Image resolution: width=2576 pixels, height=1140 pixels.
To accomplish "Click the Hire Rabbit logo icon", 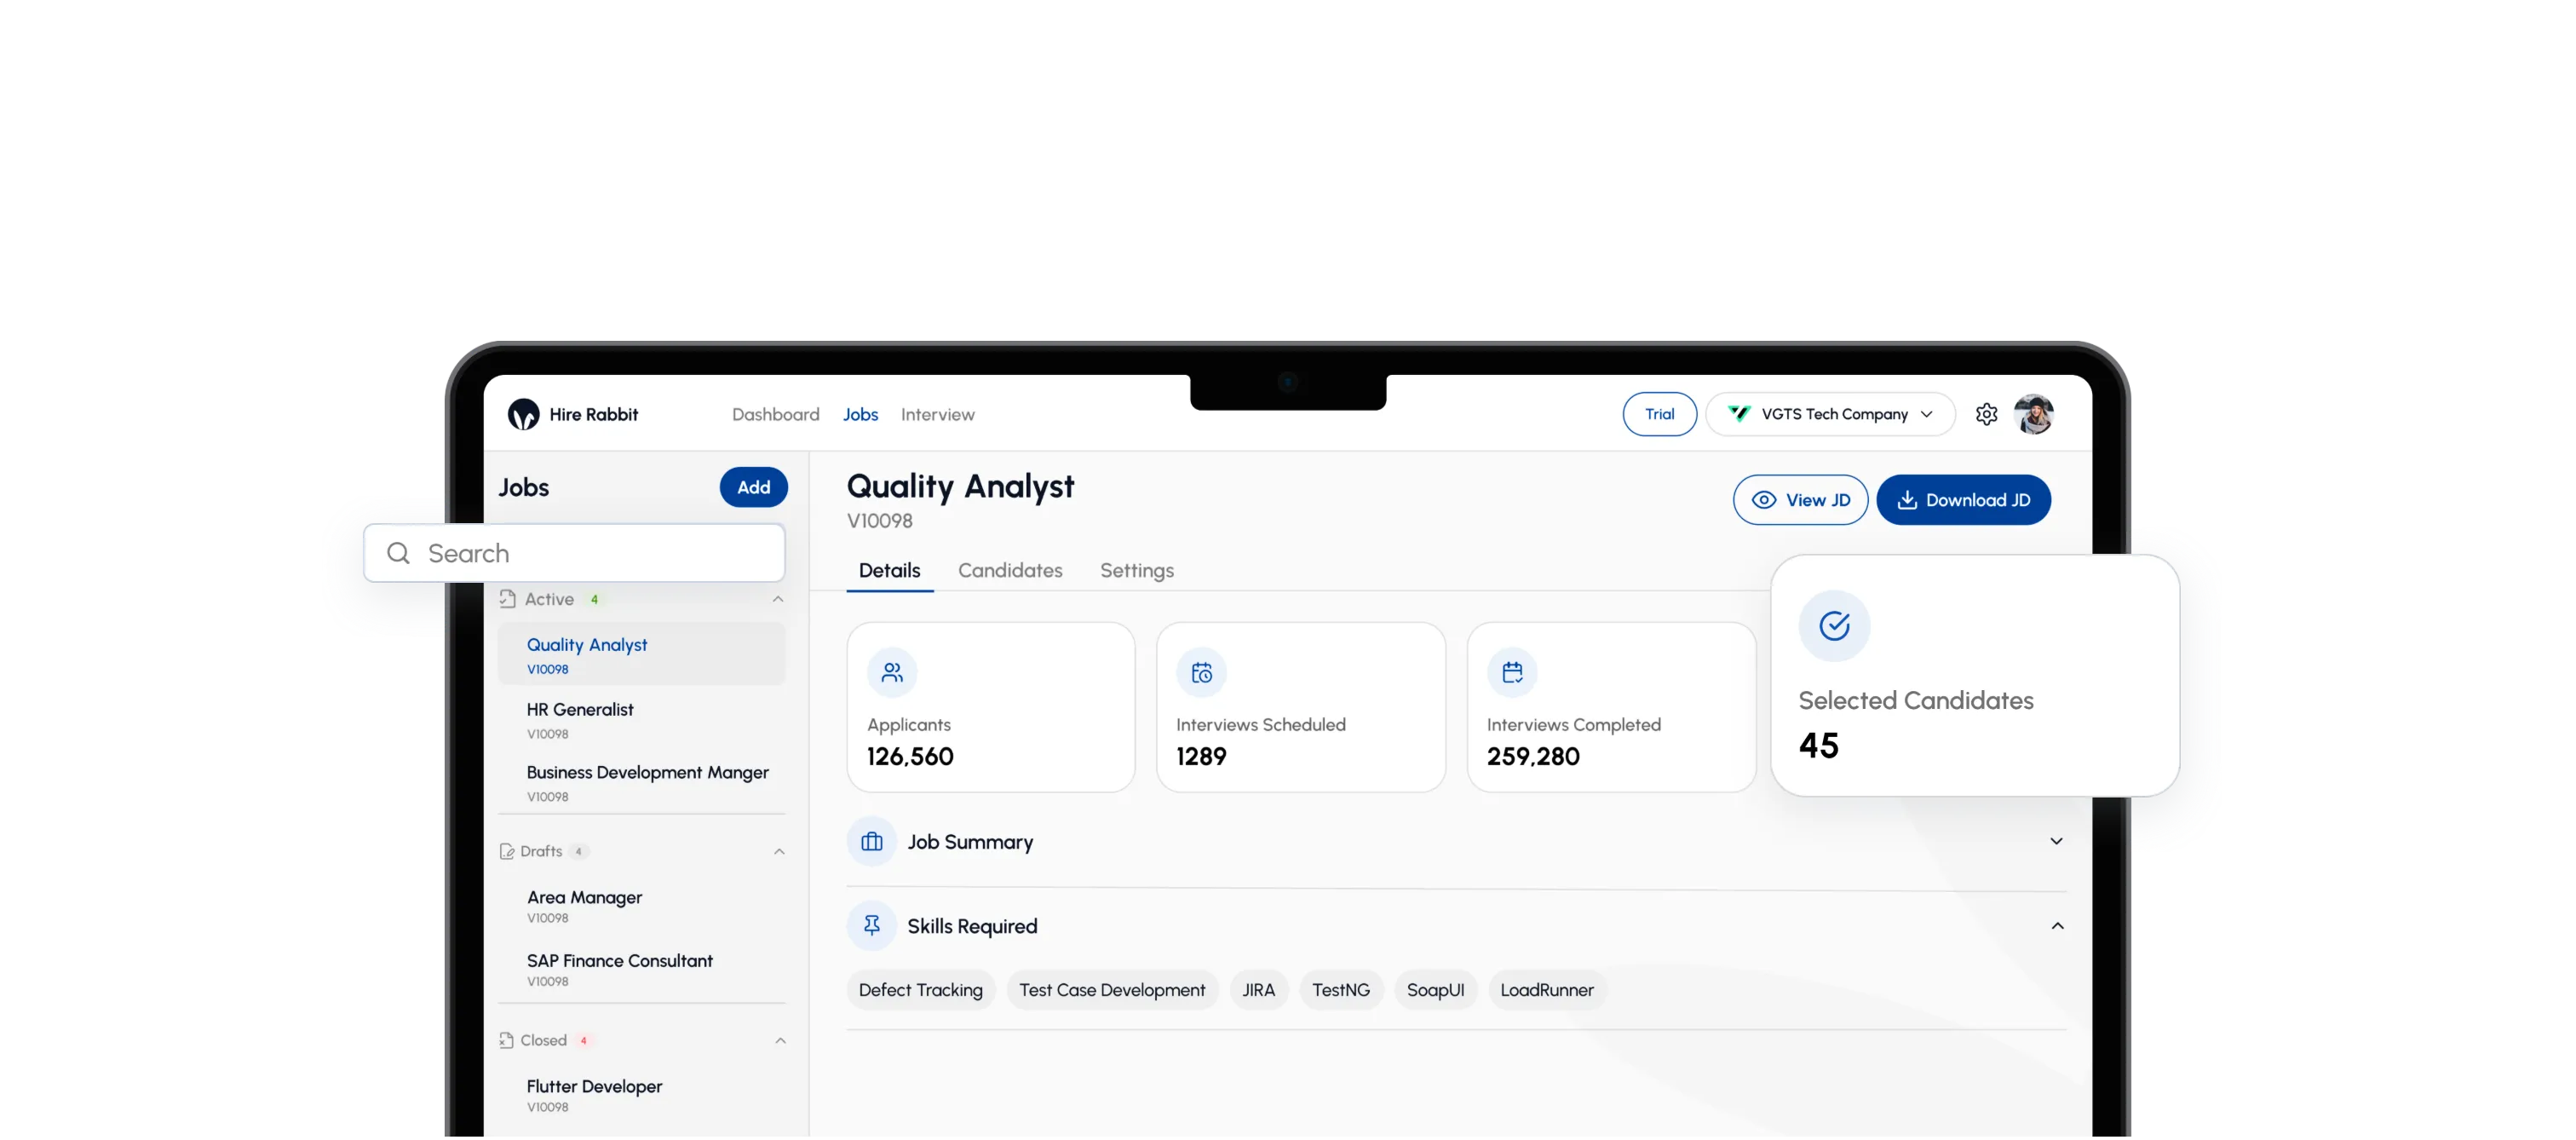I will [x=523, y=414].
